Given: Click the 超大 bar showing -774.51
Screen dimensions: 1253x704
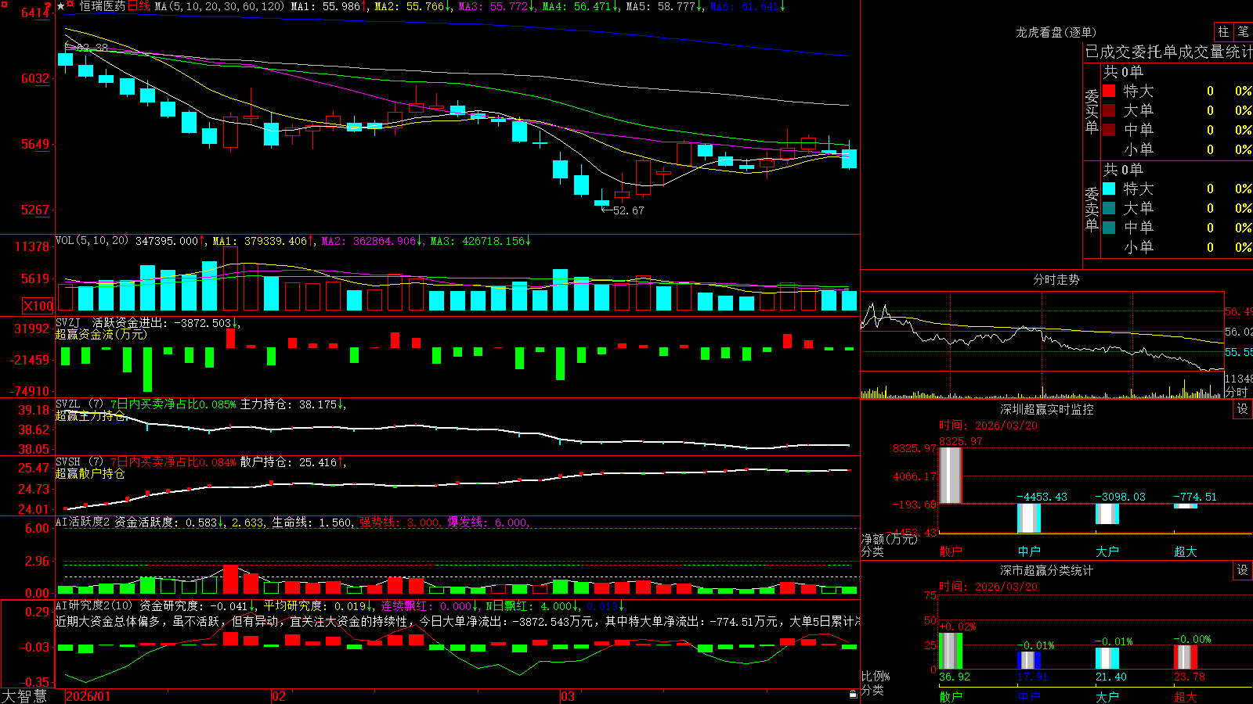Looking at the screenshot, I should (x=1186, y=506).
